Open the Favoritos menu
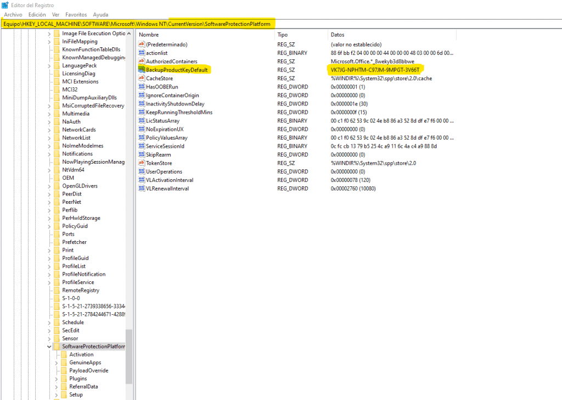 coord(76,15)
